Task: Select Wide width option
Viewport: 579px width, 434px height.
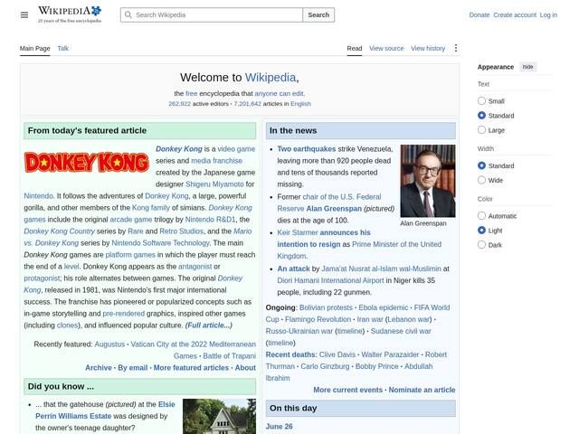Action: coord(481,180)
